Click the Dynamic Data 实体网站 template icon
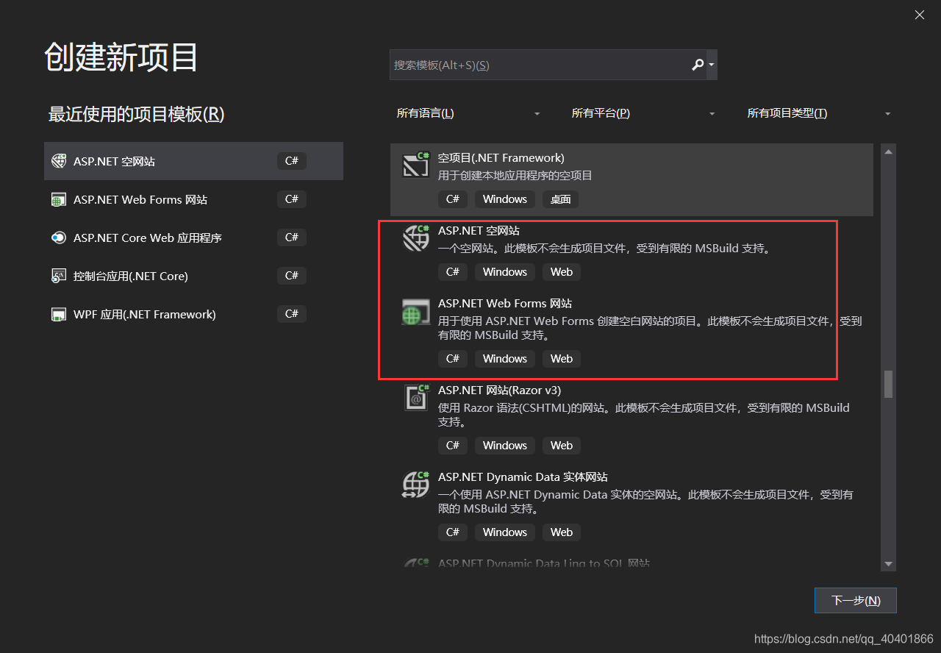Screen dimensions: 941x653 (415, 484)
